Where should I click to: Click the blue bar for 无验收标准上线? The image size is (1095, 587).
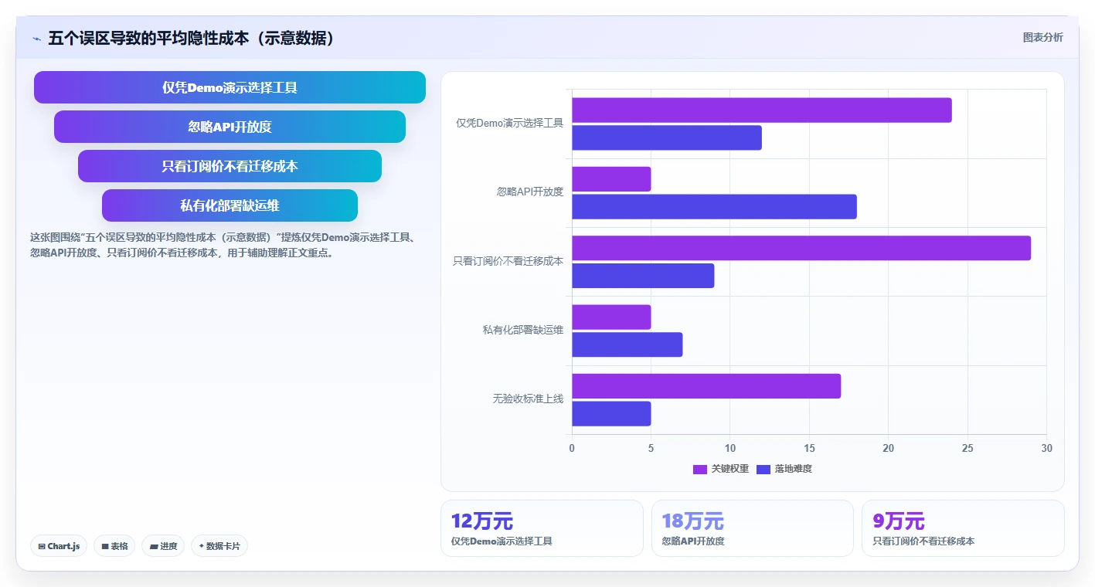click(611, 414)
